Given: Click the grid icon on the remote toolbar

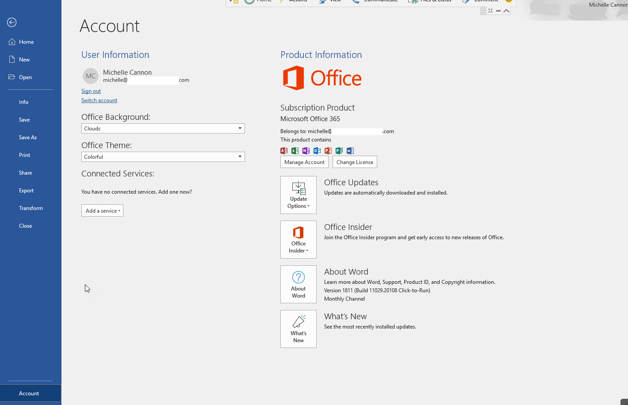Looking at the screenshot, I should (x=483, y=11).
